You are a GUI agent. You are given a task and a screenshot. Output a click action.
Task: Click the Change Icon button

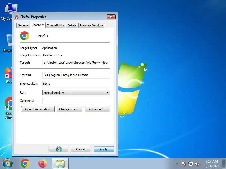point(69,109)
